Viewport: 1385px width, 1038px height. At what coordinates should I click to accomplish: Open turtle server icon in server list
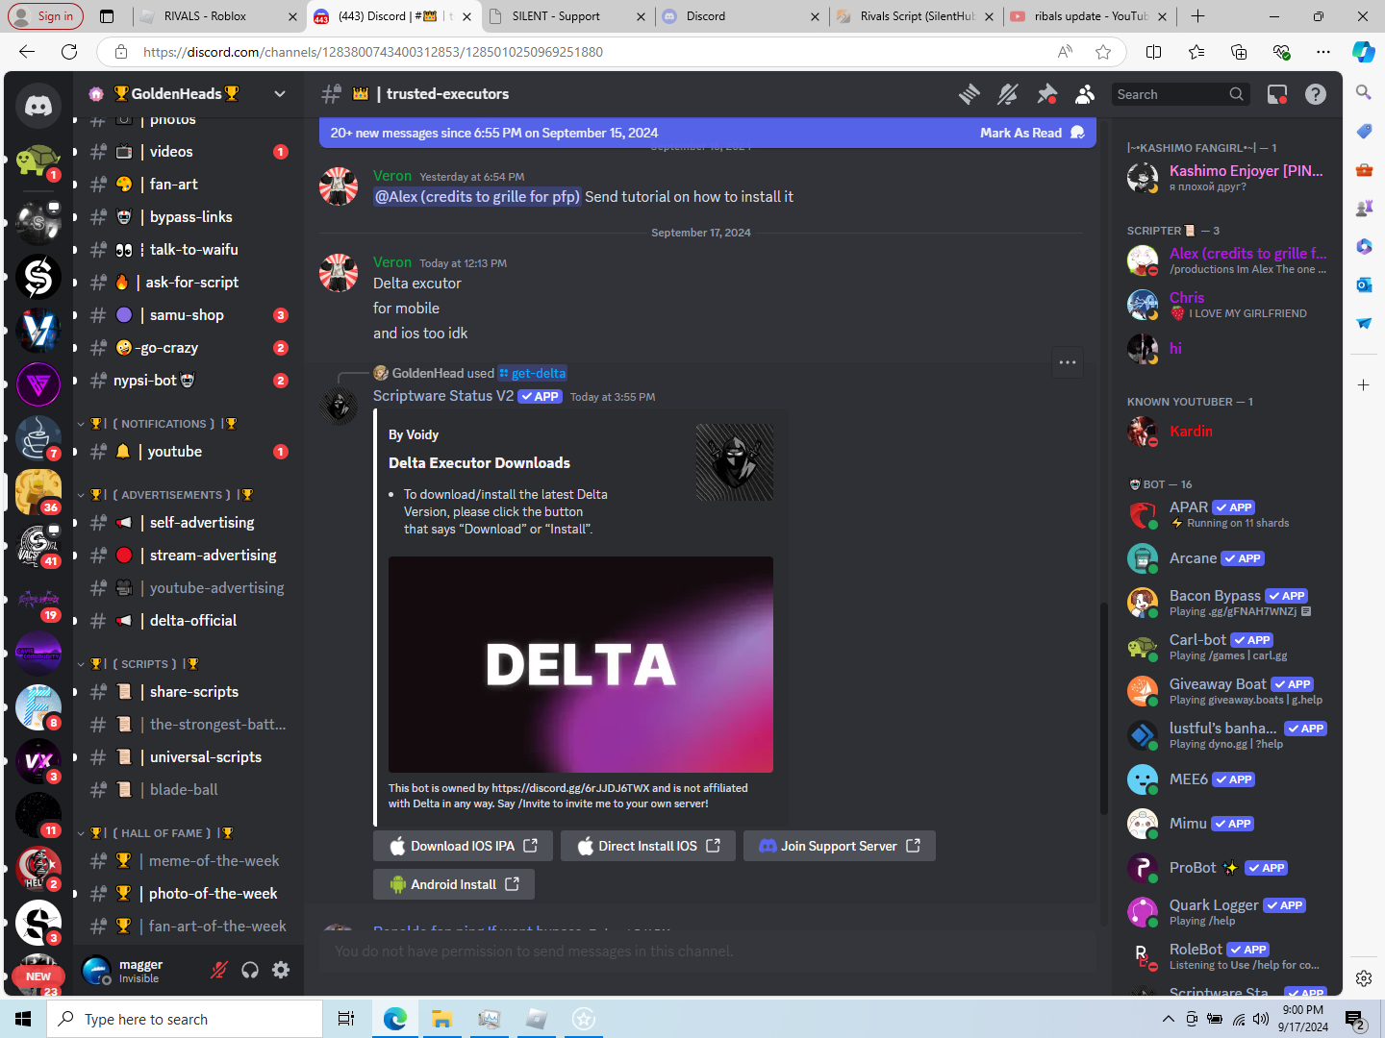38,161
